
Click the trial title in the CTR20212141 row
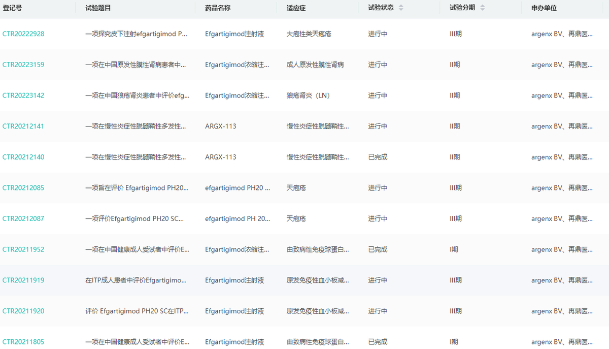(136, 126)
